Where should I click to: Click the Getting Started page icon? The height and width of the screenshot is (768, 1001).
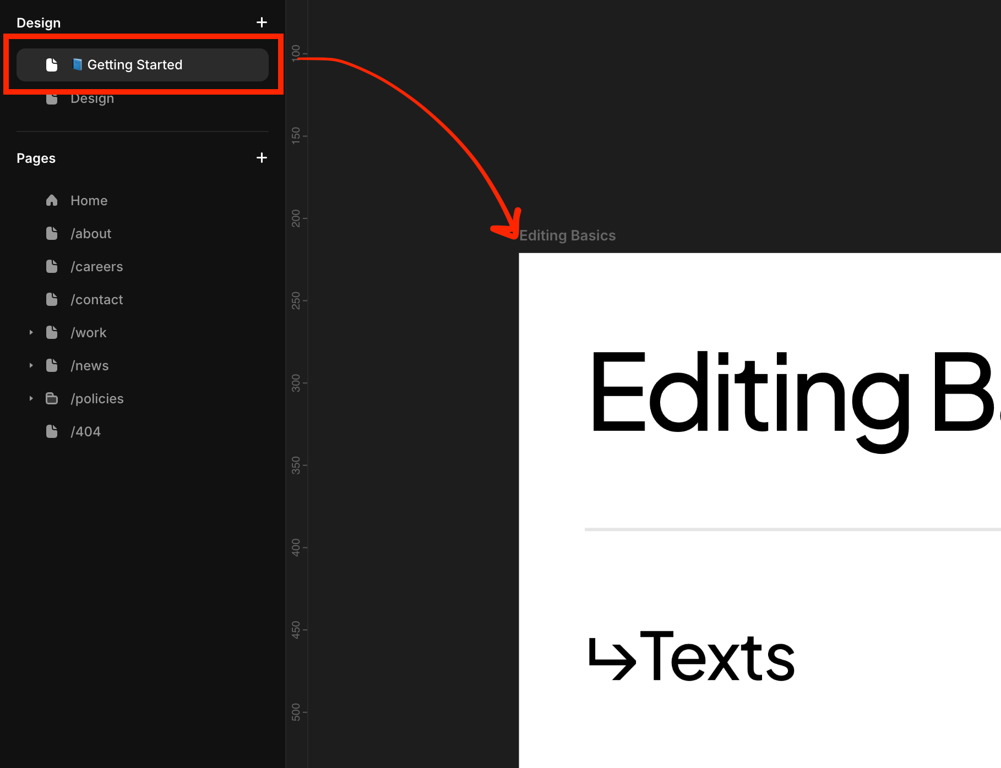click(52, 65)
